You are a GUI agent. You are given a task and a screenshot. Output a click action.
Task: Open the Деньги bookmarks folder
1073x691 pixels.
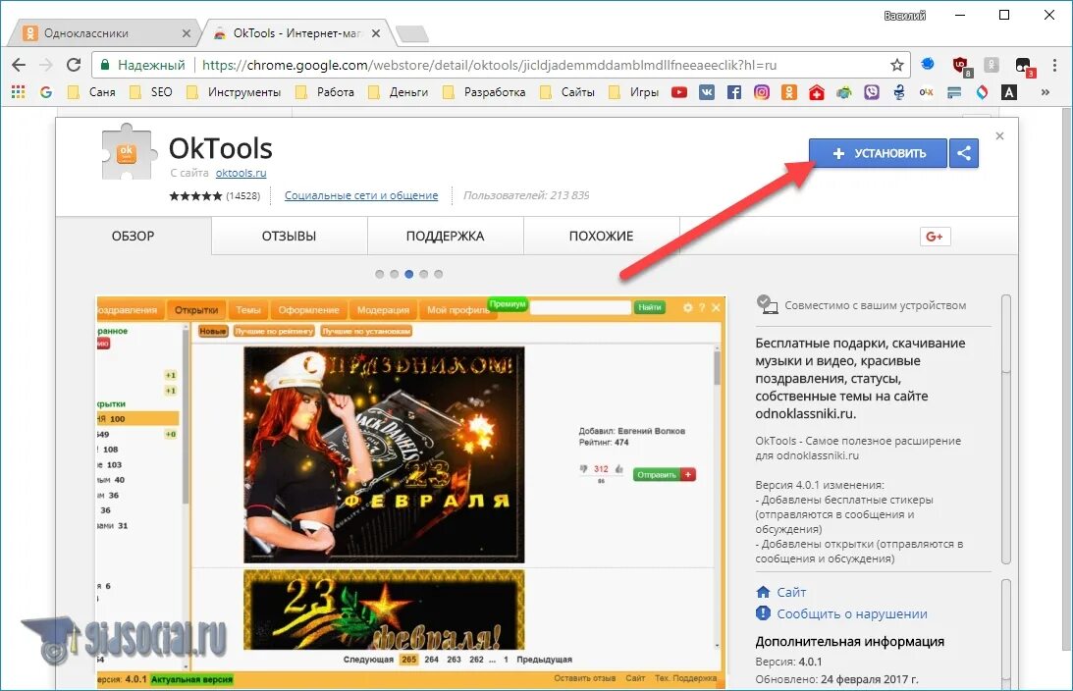[399, 92]
